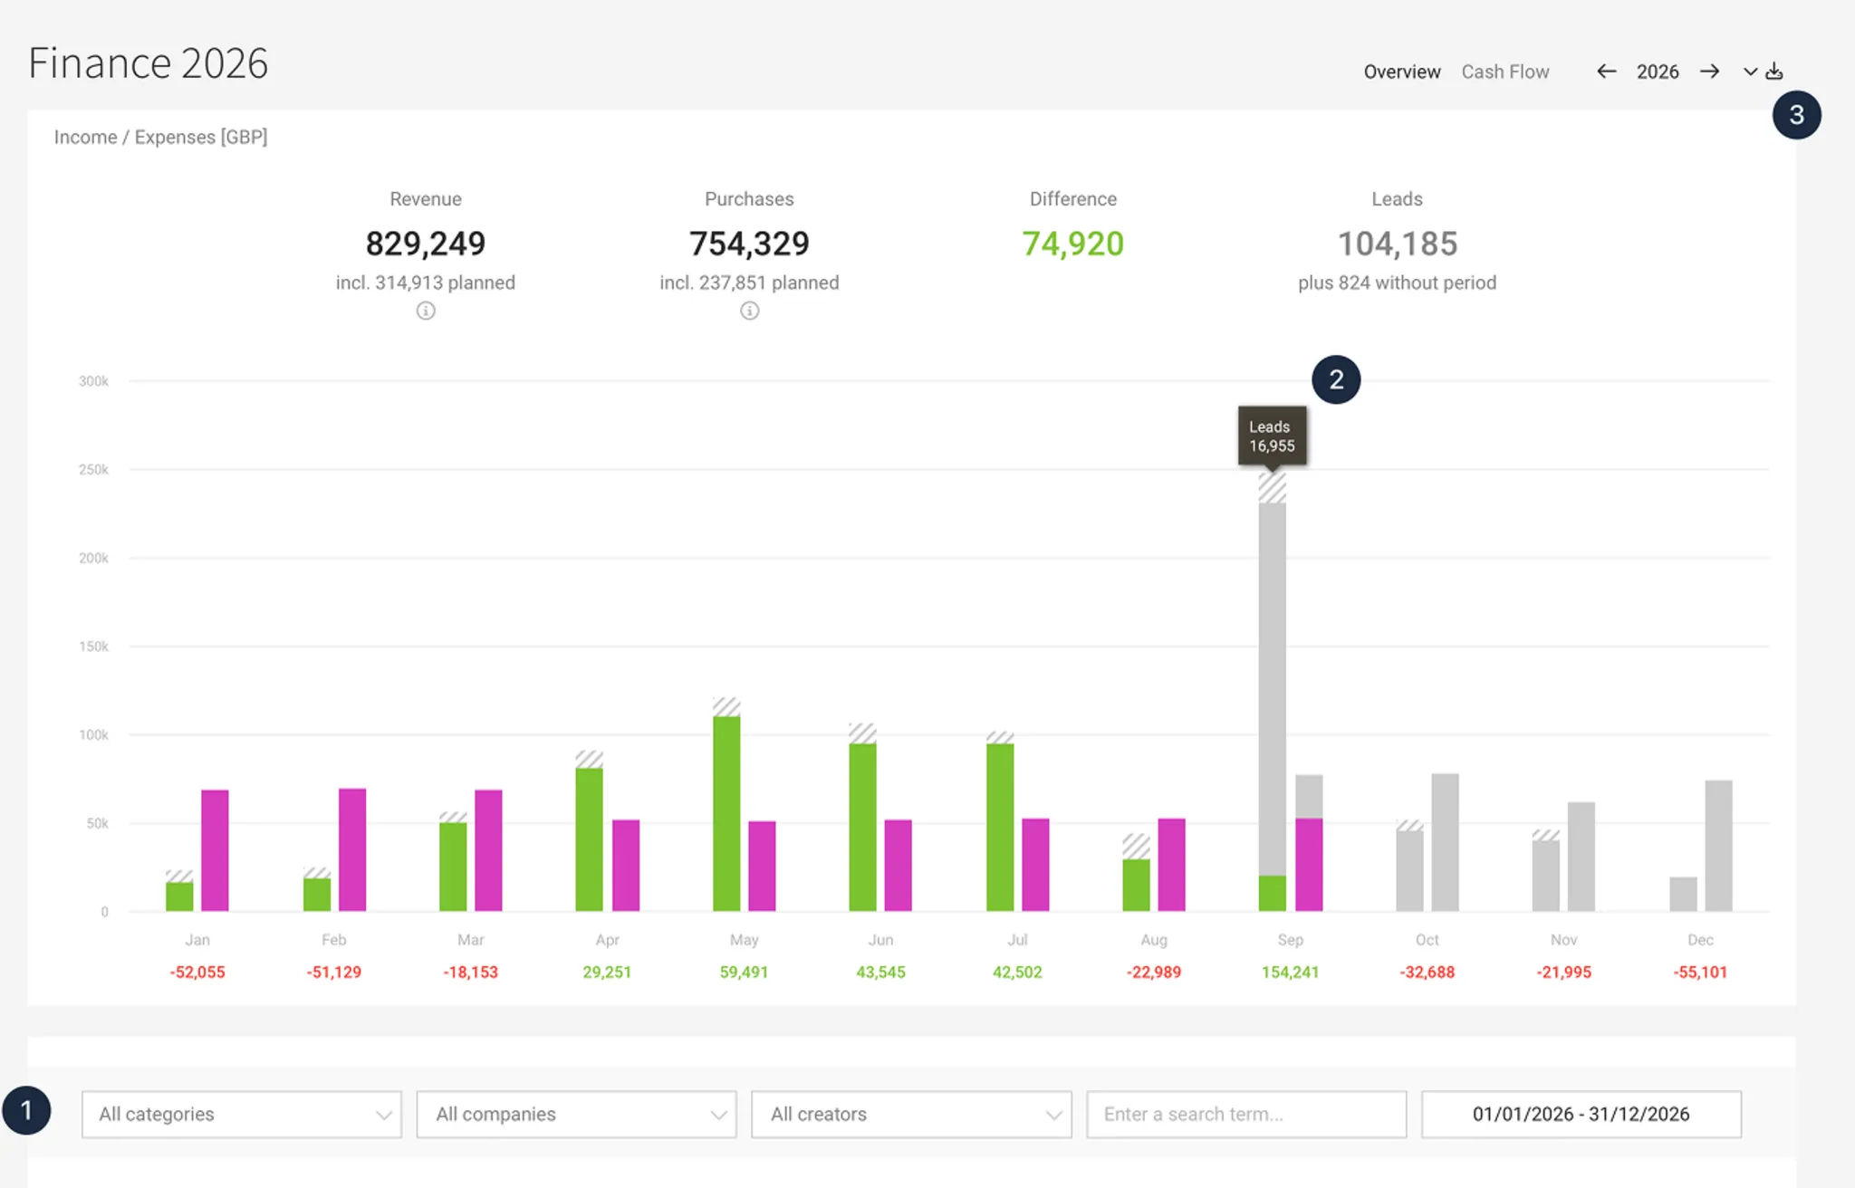Click the October grey purchases bar

click(1445, 842)
